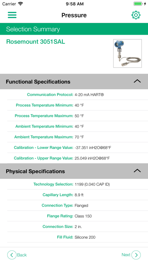Select the Capillary Length row
Image resolution: width=148 pixels, height=263 pixels.
click(x=77, y=195)
